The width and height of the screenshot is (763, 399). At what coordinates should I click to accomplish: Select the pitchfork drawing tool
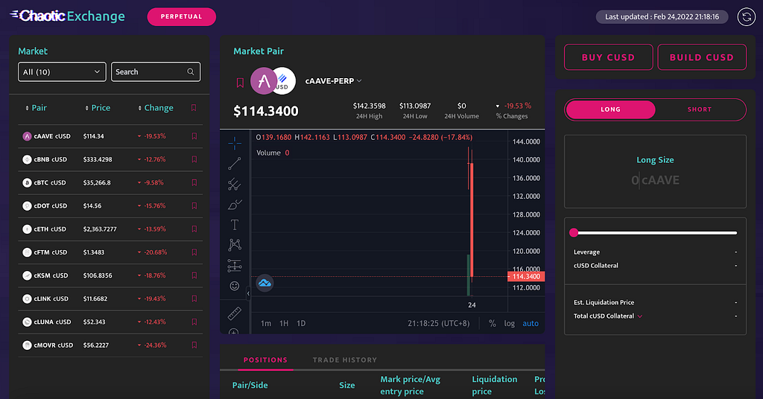[x=235, y=184]
